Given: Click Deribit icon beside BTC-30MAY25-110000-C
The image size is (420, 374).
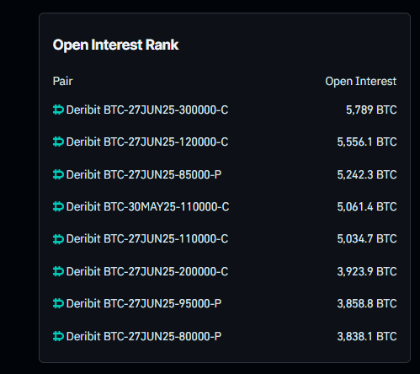Looking at the screenshot, I should (58, 206).
